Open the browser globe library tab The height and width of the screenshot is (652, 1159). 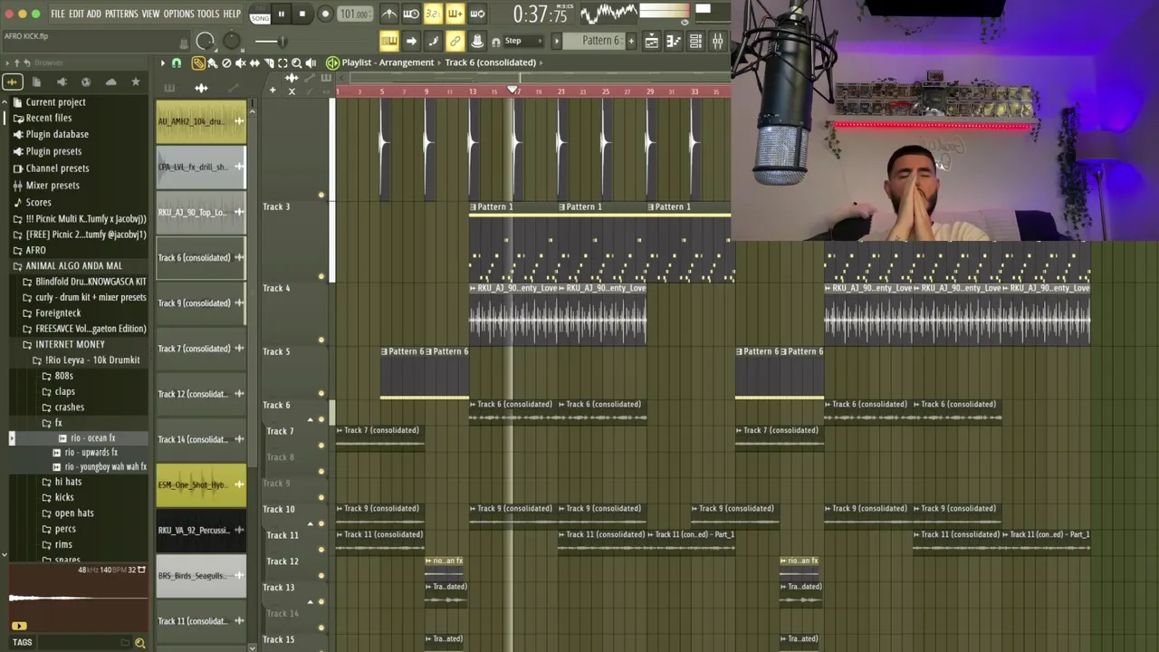[86, 82]
